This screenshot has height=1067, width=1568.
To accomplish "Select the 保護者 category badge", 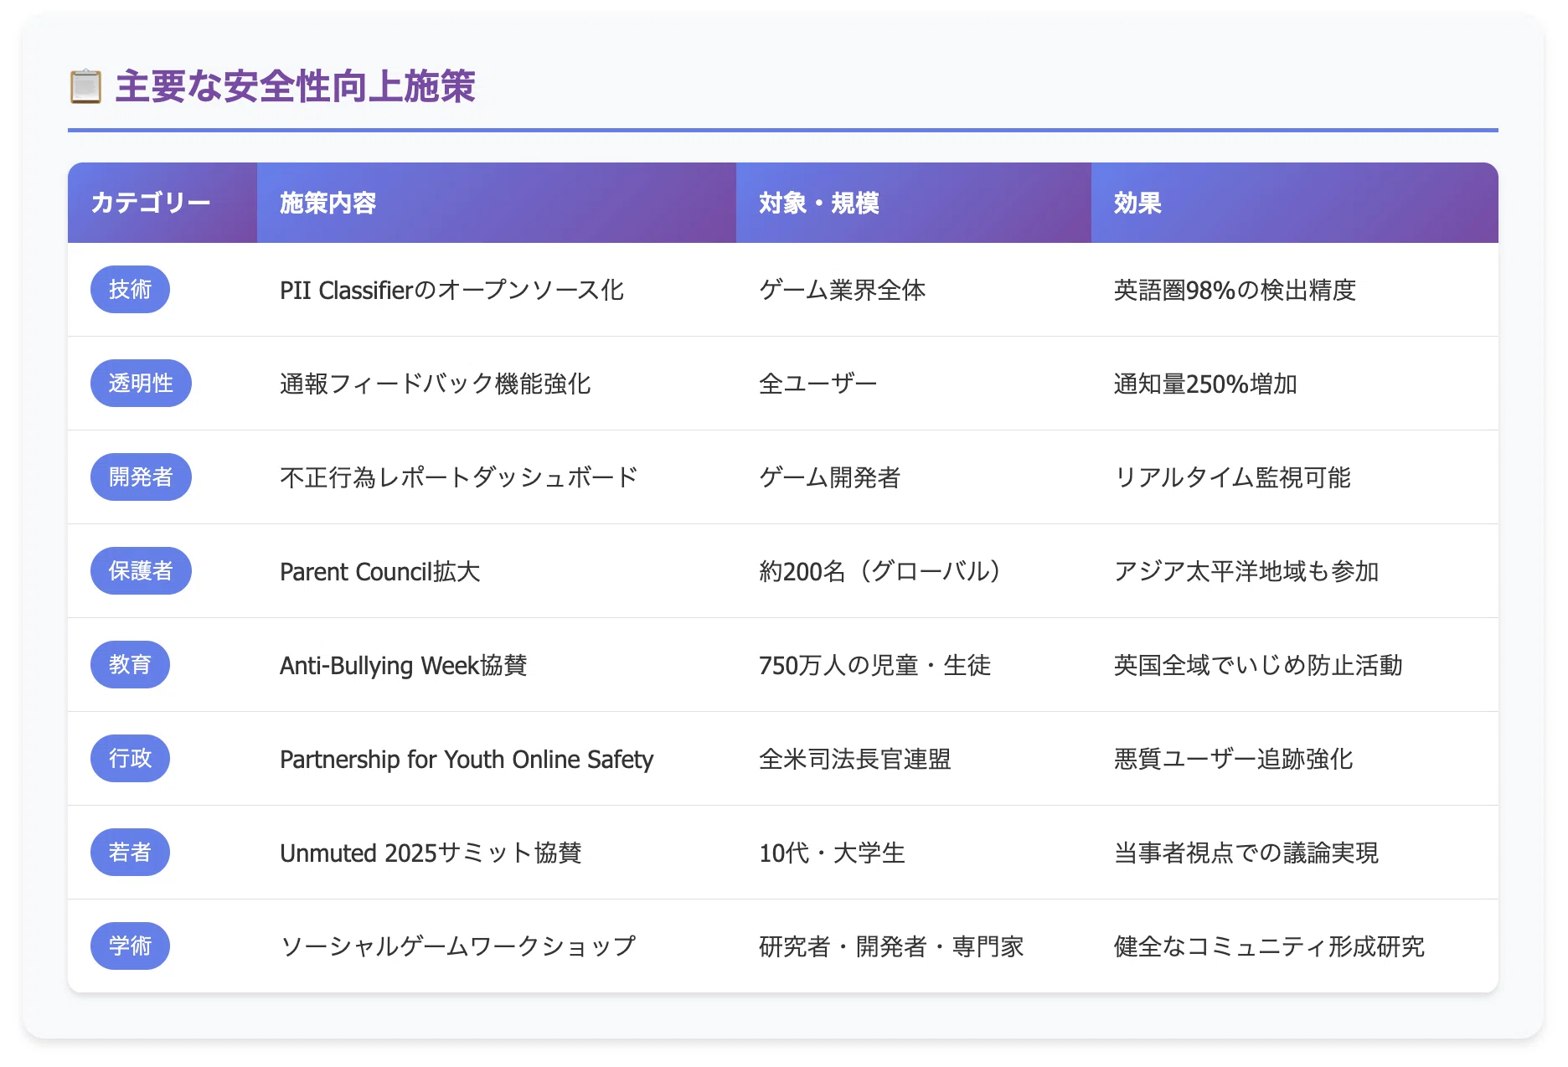I will (141, 571).
